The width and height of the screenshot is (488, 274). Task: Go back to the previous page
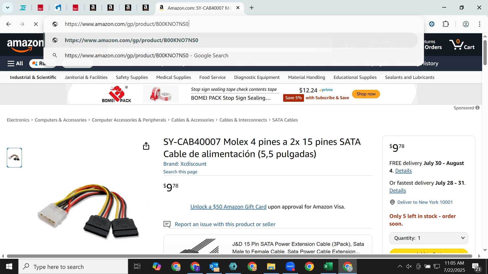point(8,24)
